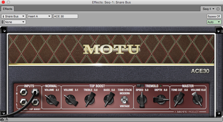Click the Top Boost Volume 3.1 value

pyautogui.click(x=76, y=90)
